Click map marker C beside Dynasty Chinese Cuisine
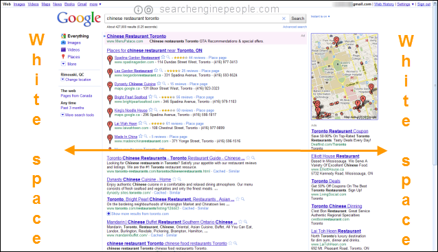Viewport: 438px width, 252px height. click(x=110, y=86)
